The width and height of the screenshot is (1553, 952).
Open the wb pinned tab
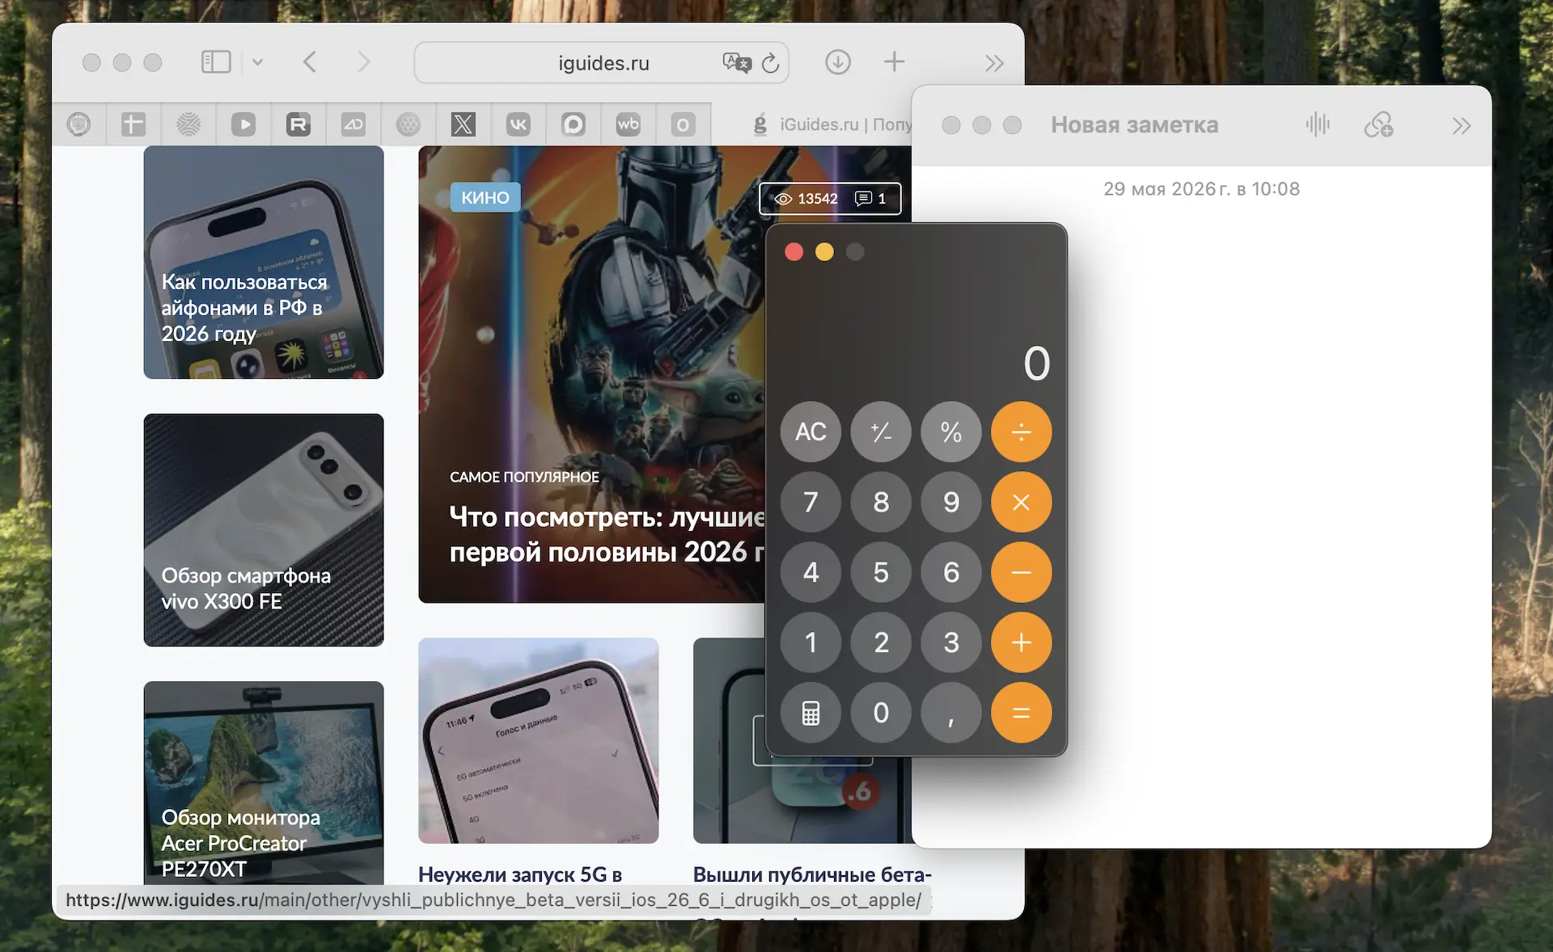pyautogui.click(x=628, y=124)
